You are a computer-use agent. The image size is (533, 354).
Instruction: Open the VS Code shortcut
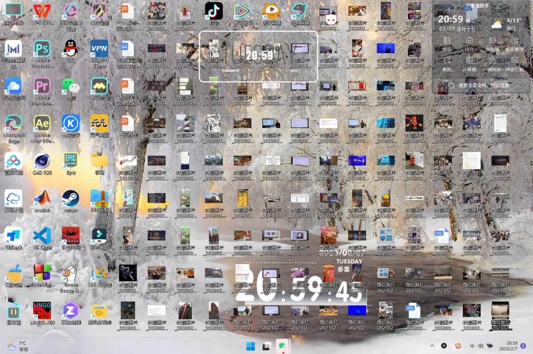[42, 236]
